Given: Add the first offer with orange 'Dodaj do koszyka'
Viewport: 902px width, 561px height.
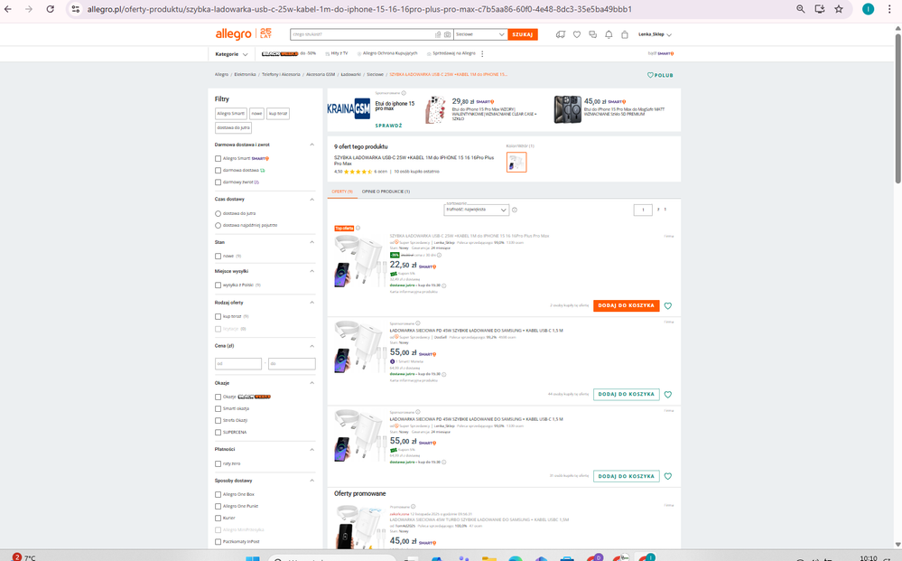Looking at the screenshot, I should (626, 305).
